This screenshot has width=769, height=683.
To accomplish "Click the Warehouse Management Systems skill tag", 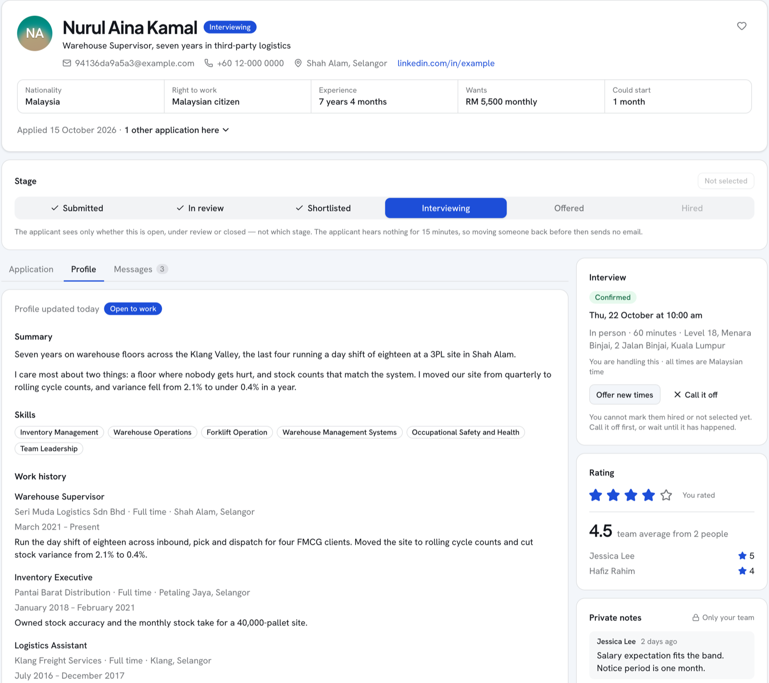I will tap(339, 432).
